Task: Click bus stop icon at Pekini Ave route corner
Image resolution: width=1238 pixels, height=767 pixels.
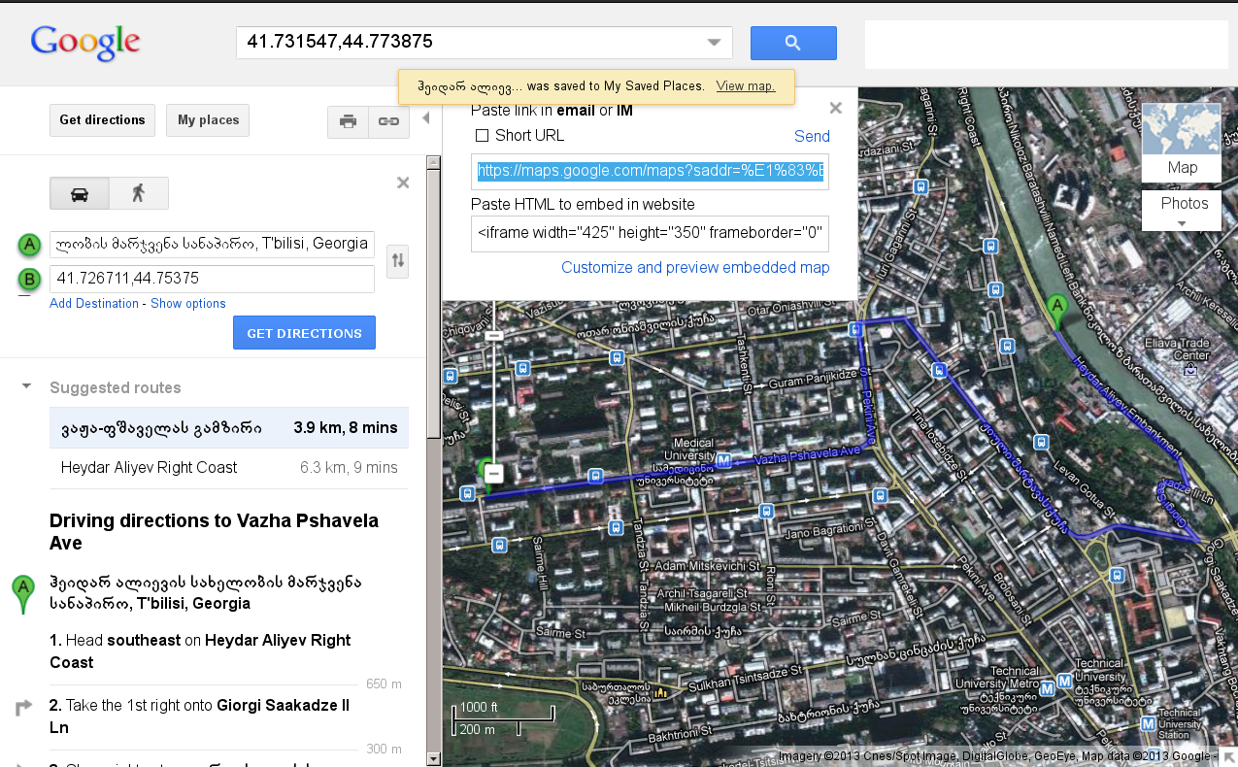Action: (x=855, y=330)
